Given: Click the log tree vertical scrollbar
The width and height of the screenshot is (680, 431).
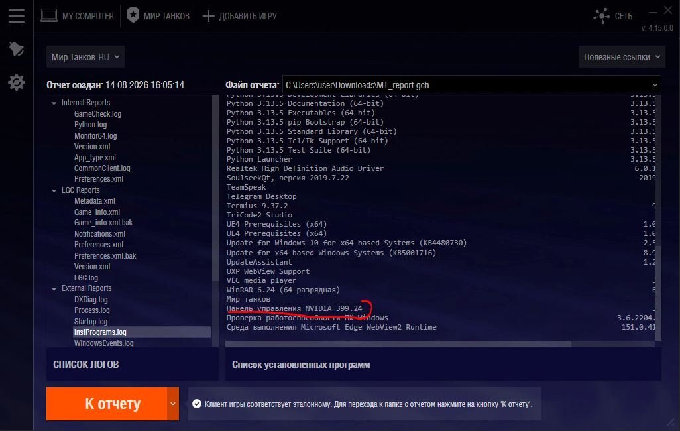Looking at the screenshot, I should coord(215,188).
